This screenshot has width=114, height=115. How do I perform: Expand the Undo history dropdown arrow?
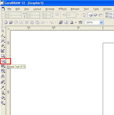pos(47,22)
